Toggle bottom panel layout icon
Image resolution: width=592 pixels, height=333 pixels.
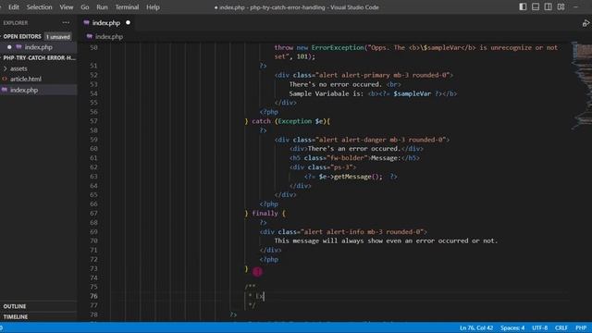click(x=536, y=6)
